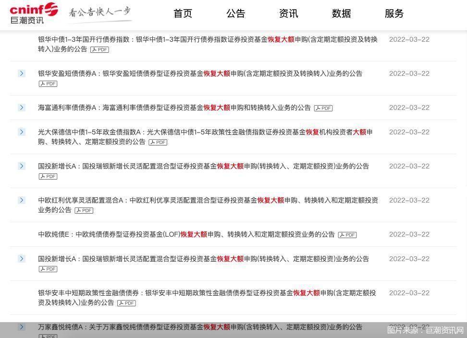Open PDF icon for 中欧红利优享灵活配置混合A announcement
This screenshot has width=467, height=338.
click(x=84, y=211)
